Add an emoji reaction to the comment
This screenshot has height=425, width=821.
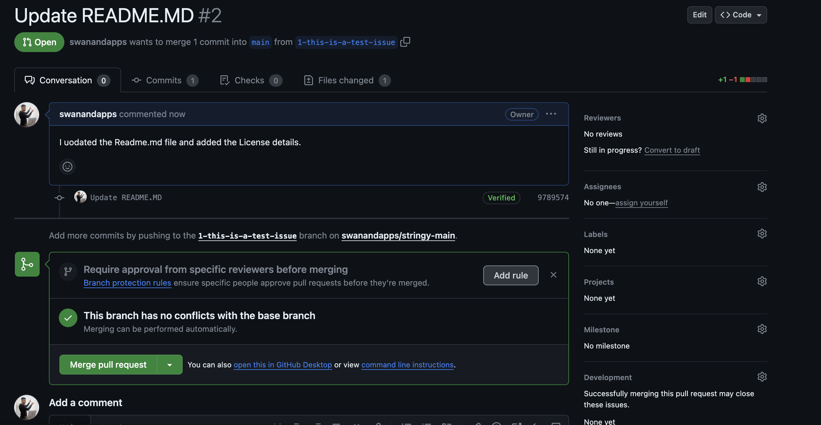pyautogui.click(x=67, y=167)
